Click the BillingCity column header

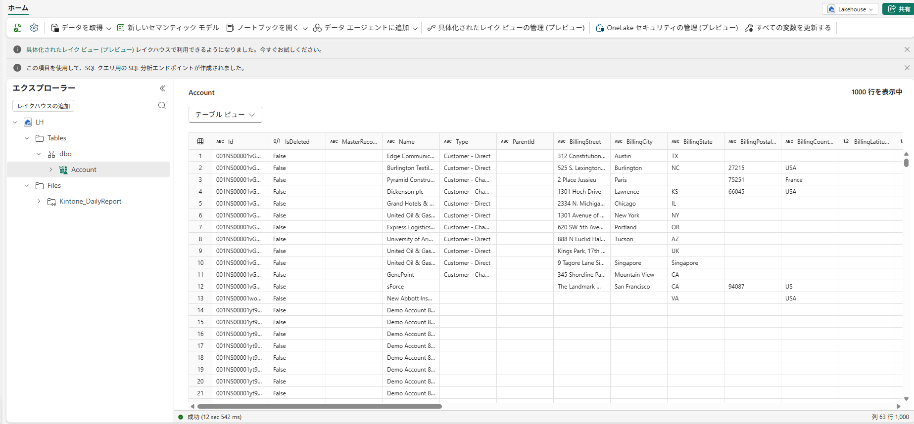click(x=639, y=141)
